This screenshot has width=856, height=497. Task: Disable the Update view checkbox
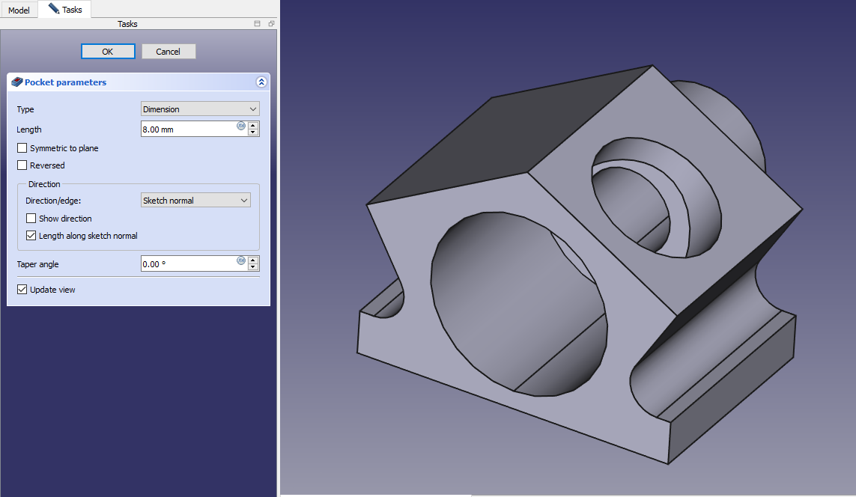(22, 290)
